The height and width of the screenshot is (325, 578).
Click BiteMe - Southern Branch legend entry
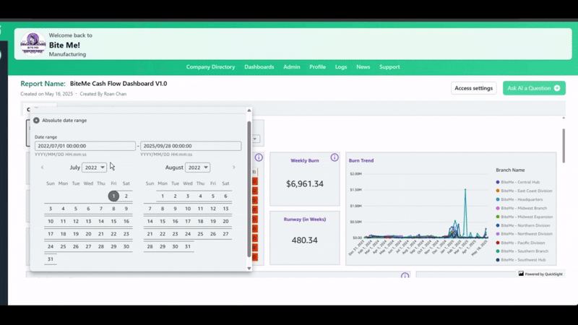point(522,251)
